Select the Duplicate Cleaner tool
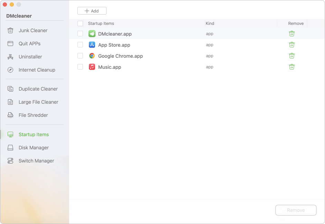 (38, 89)
